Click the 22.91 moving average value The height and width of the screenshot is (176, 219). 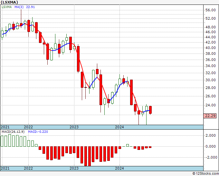(x=31, y=7)
